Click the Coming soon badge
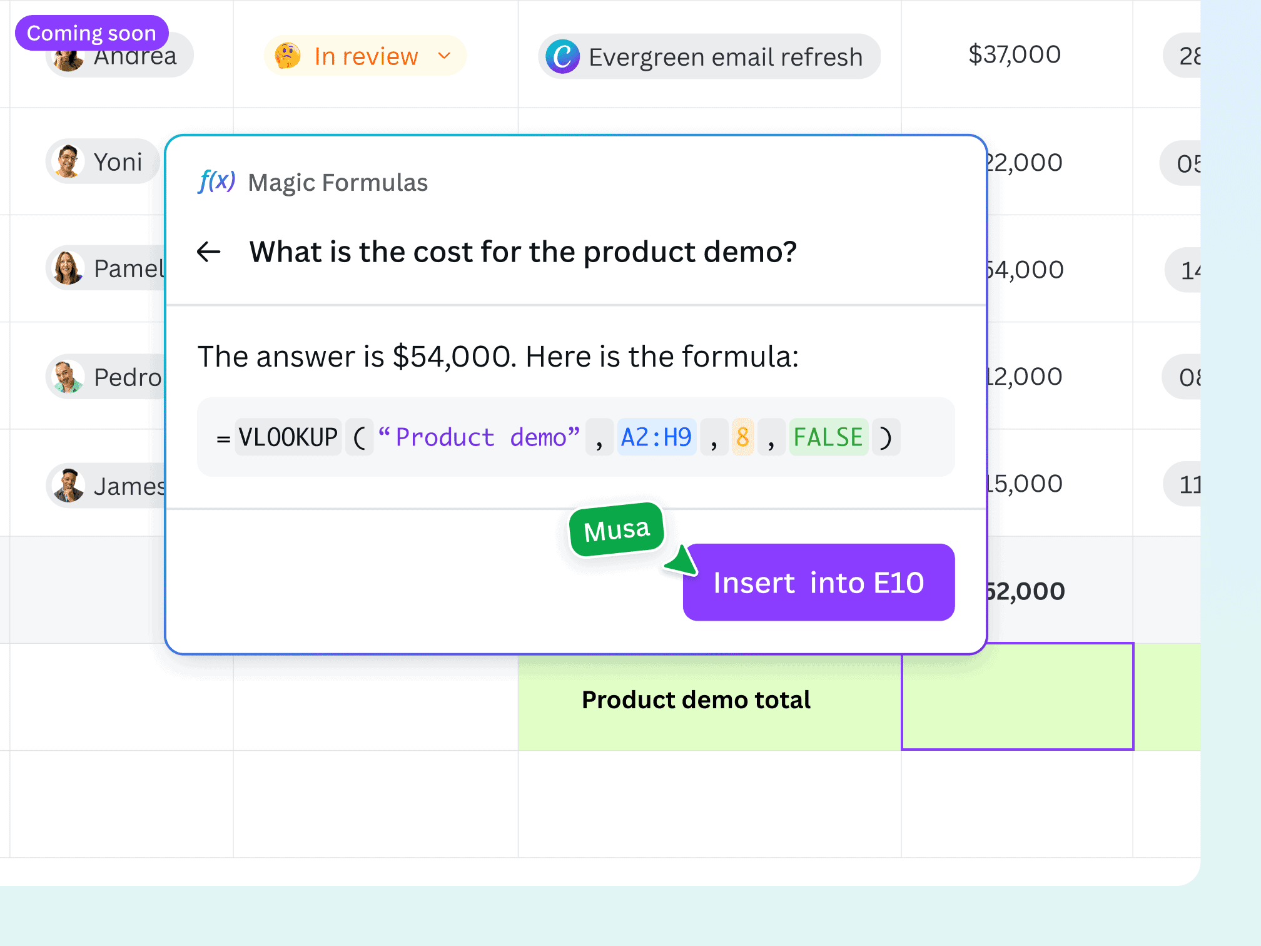Viewport: 1261px width, 946px height. point(91,33)
